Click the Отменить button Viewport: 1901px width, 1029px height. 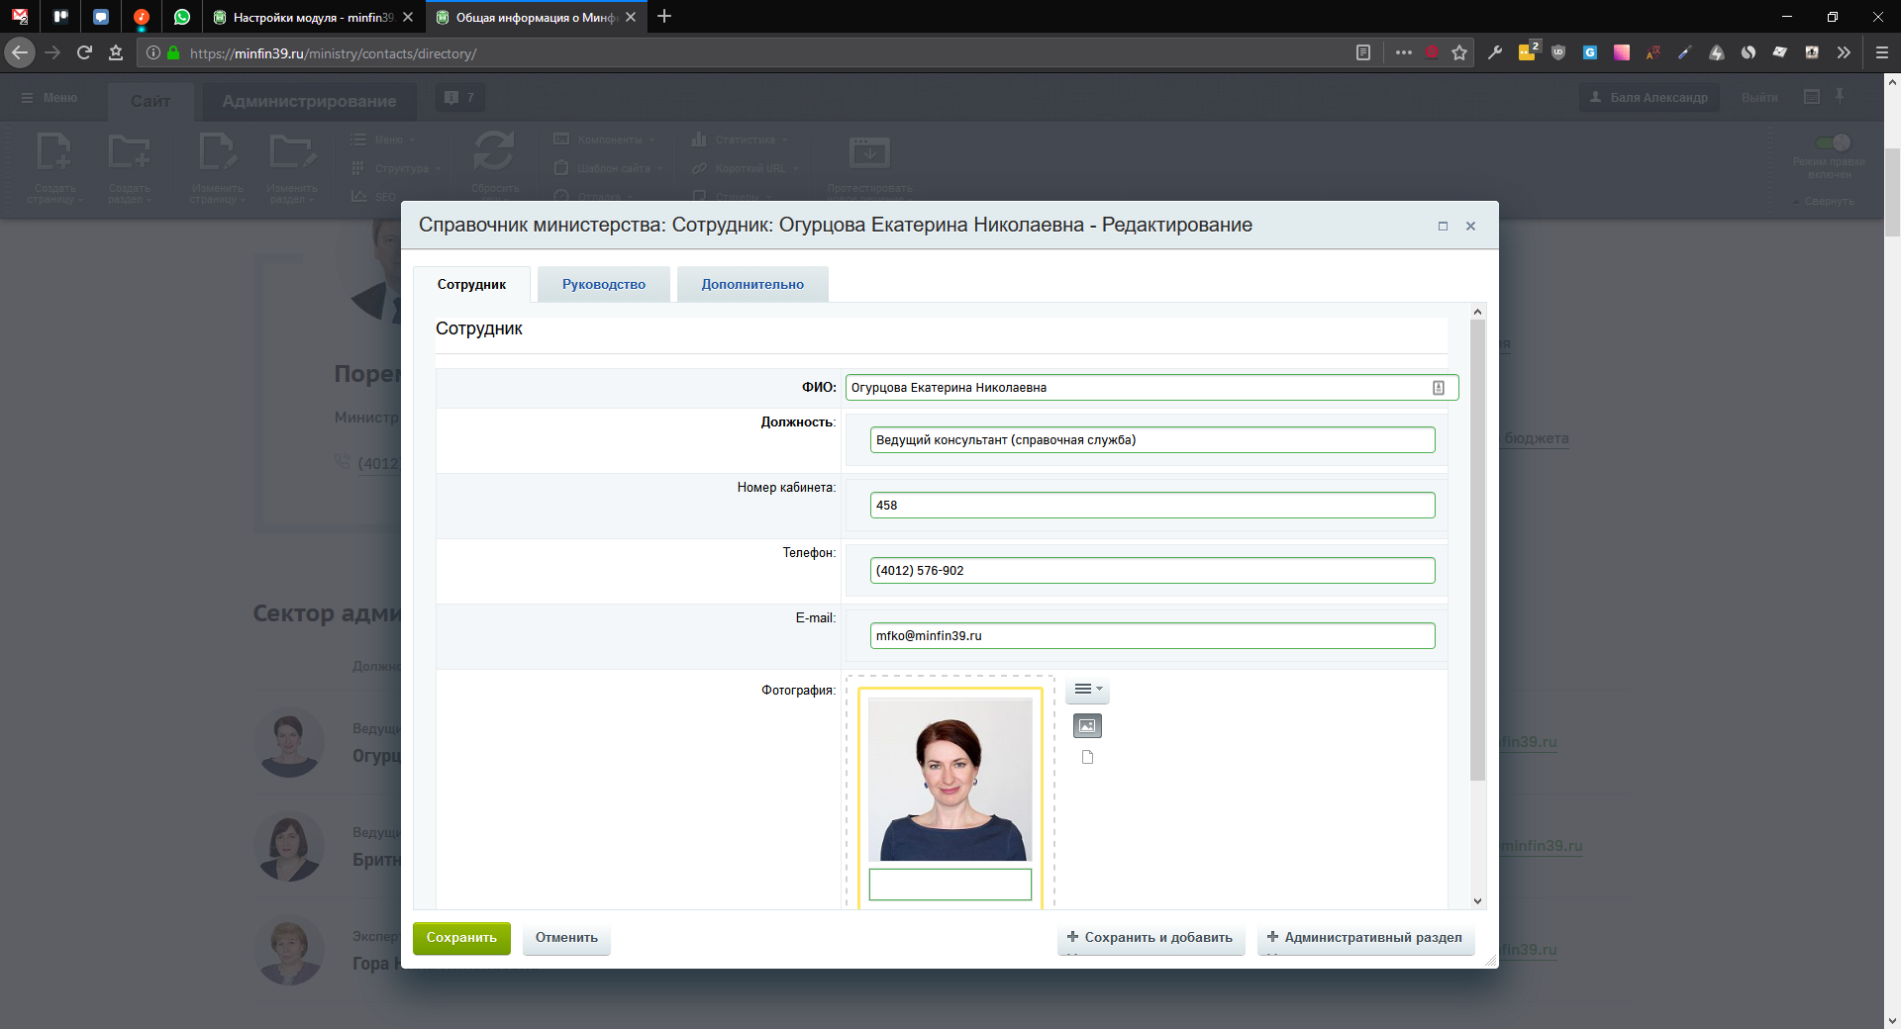click(566, 938)
